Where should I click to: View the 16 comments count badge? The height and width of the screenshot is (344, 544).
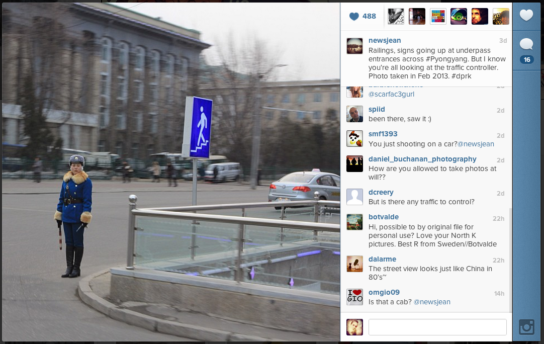(526, 60)
